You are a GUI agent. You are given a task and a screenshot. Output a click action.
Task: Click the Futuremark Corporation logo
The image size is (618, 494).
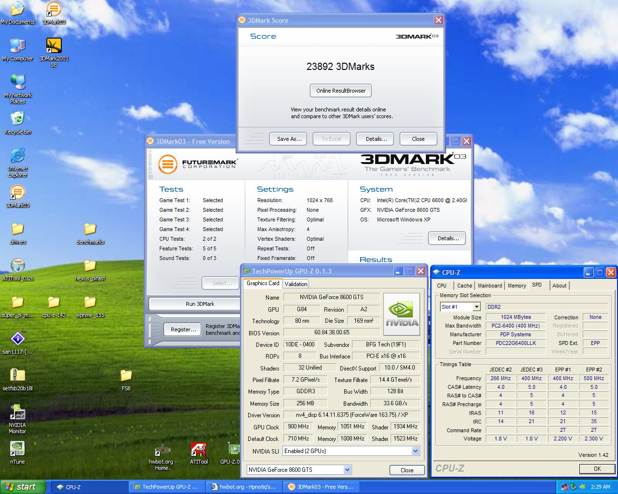pyautogui.click(x=198, y=164)
